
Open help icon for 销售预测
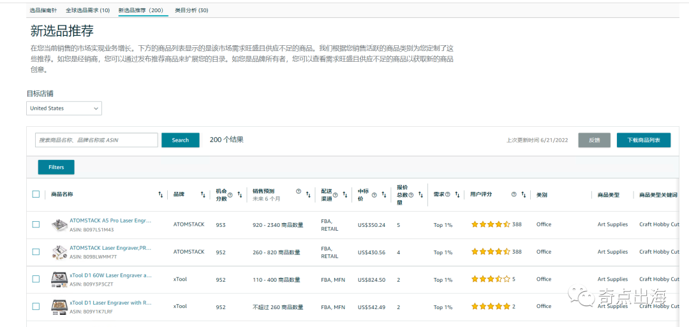299,191
